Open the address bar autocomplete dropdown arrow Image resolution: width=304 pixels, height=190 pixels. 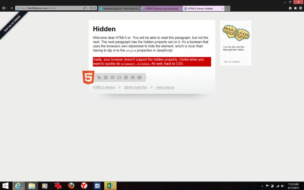[x=88, y=8]
